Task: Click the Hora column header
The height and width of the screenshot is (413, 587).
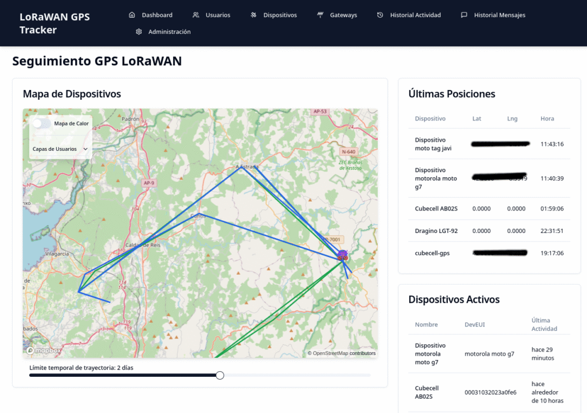Action: point(547,119)
